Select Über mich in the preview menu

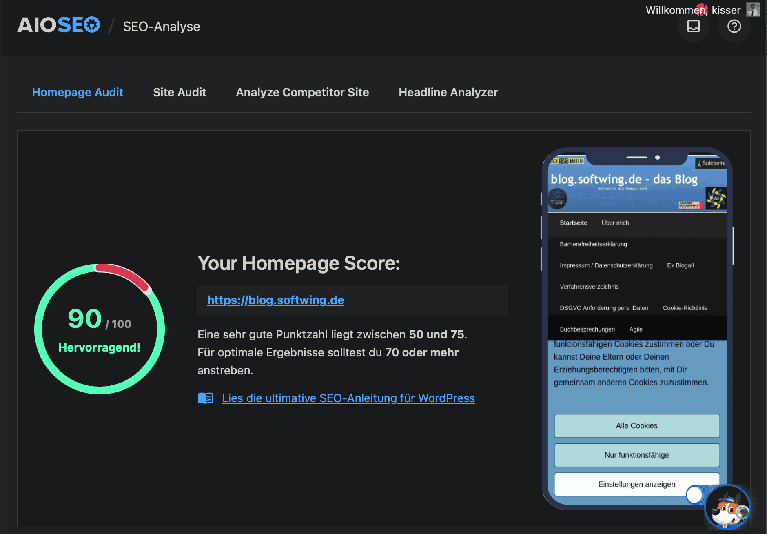615,222
